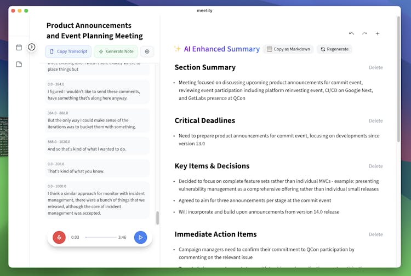The width and height of the screenshot is (411, 276).
Task: Minimize the meetily window with the yellow button
Action: [20, 11]
